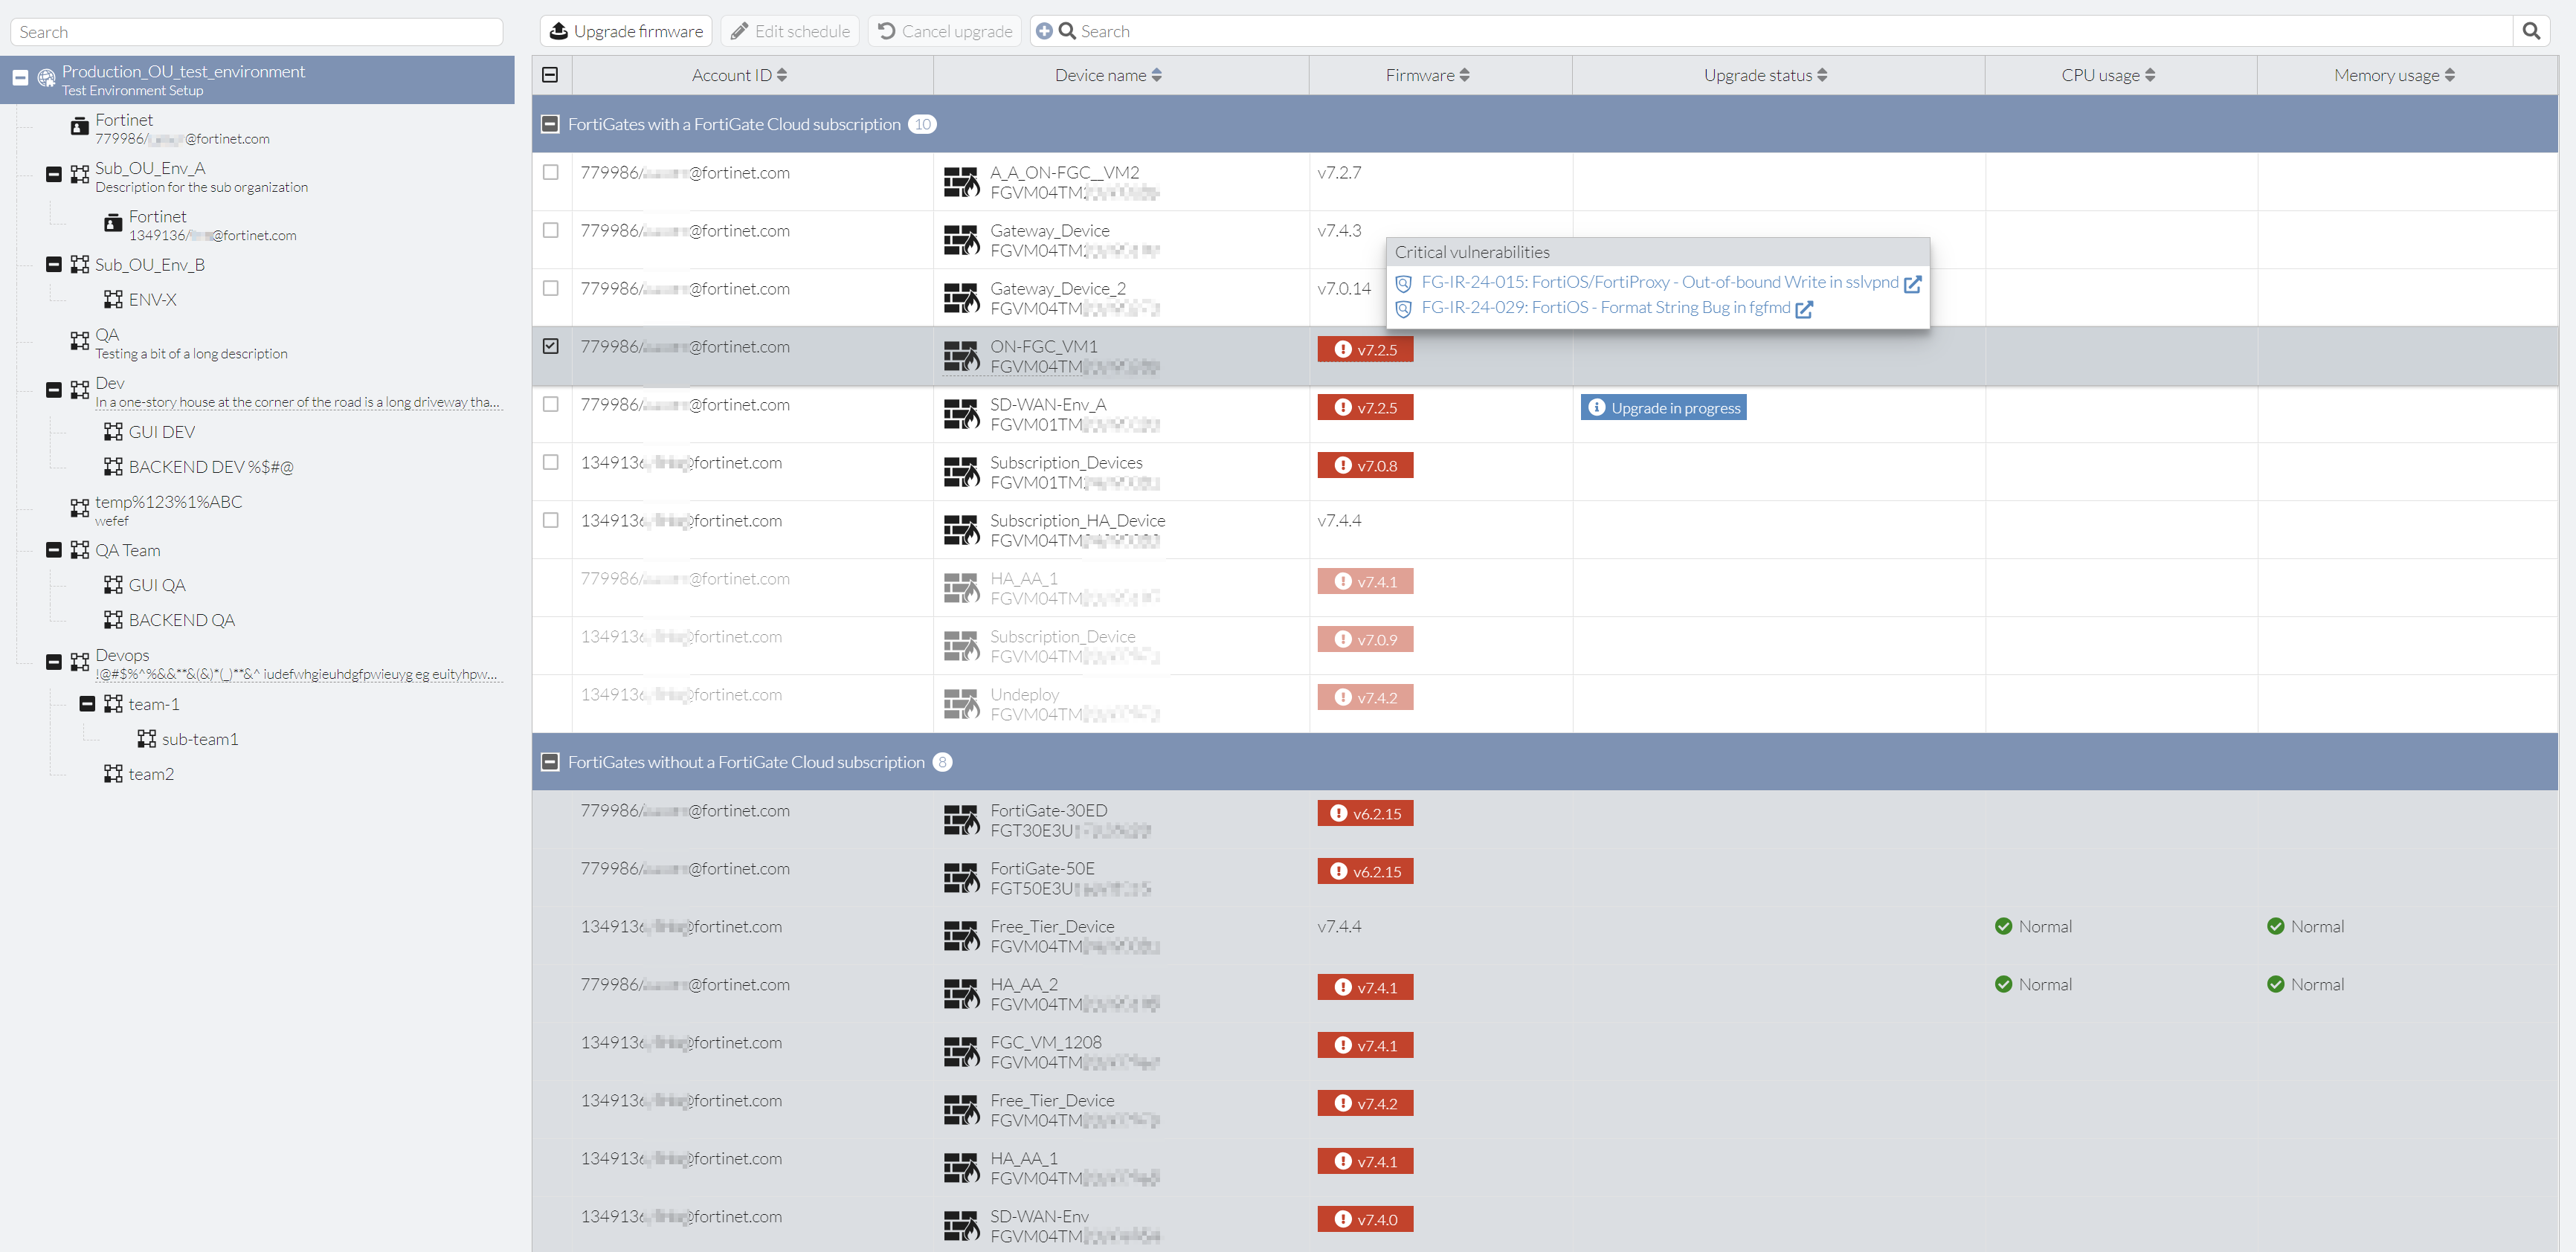Select checkbox for A_A_ON-FGC__VM2 row
Screen dimensions: 2576x1252
[550, 172]
